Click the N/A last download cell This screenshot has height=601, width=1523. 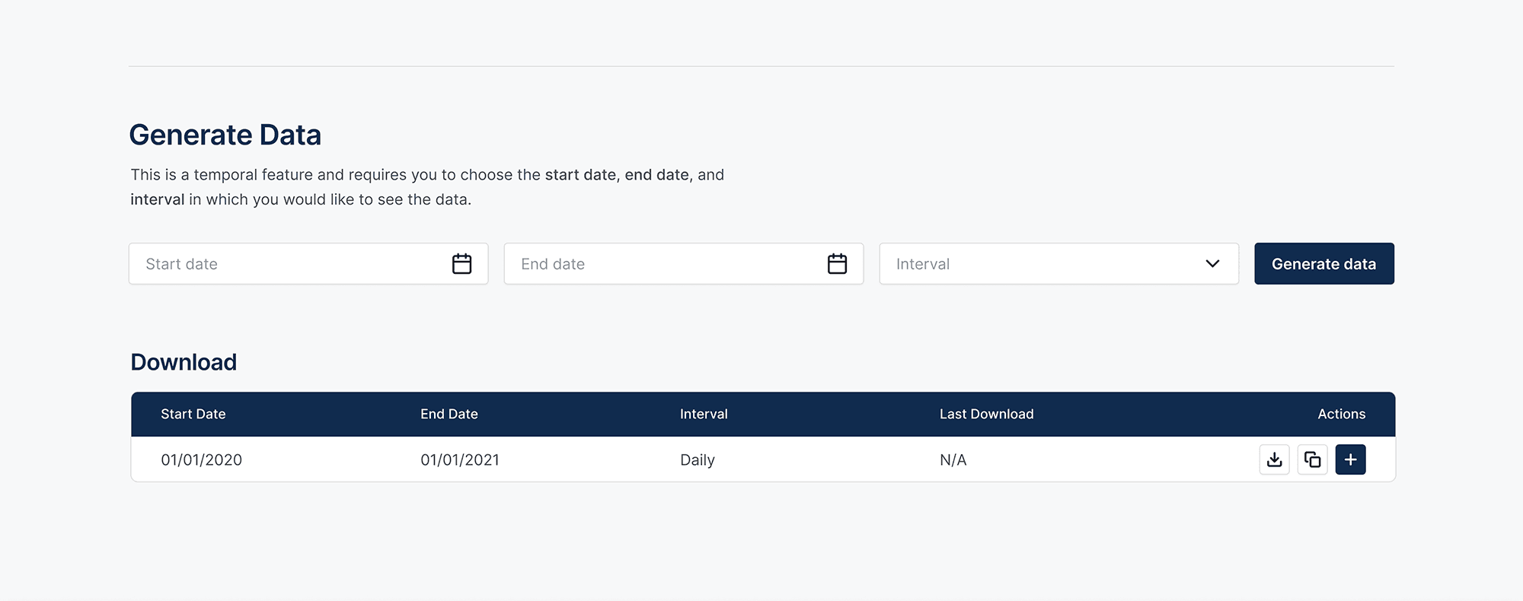tap(953, 459)
